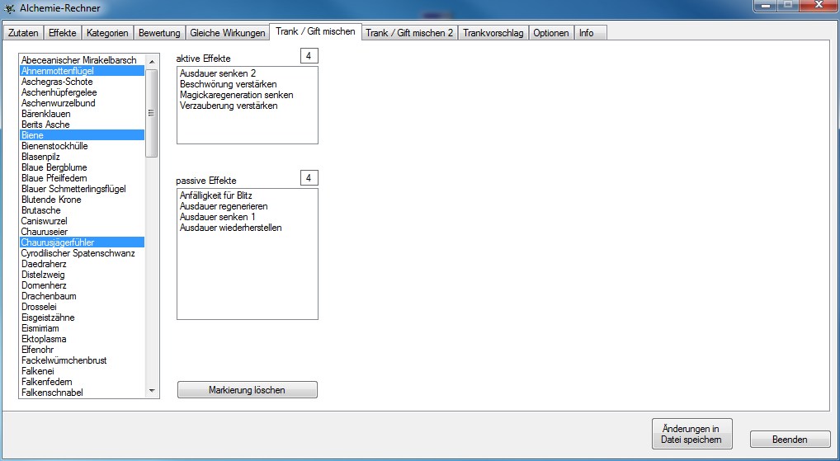Switch to the Zutaten tab
The image size is (840, 461).
tap(23, 33)
